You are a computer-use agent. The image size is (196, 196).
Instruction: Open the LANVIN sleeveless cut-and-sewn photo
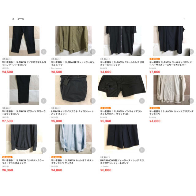coord(171,41)
